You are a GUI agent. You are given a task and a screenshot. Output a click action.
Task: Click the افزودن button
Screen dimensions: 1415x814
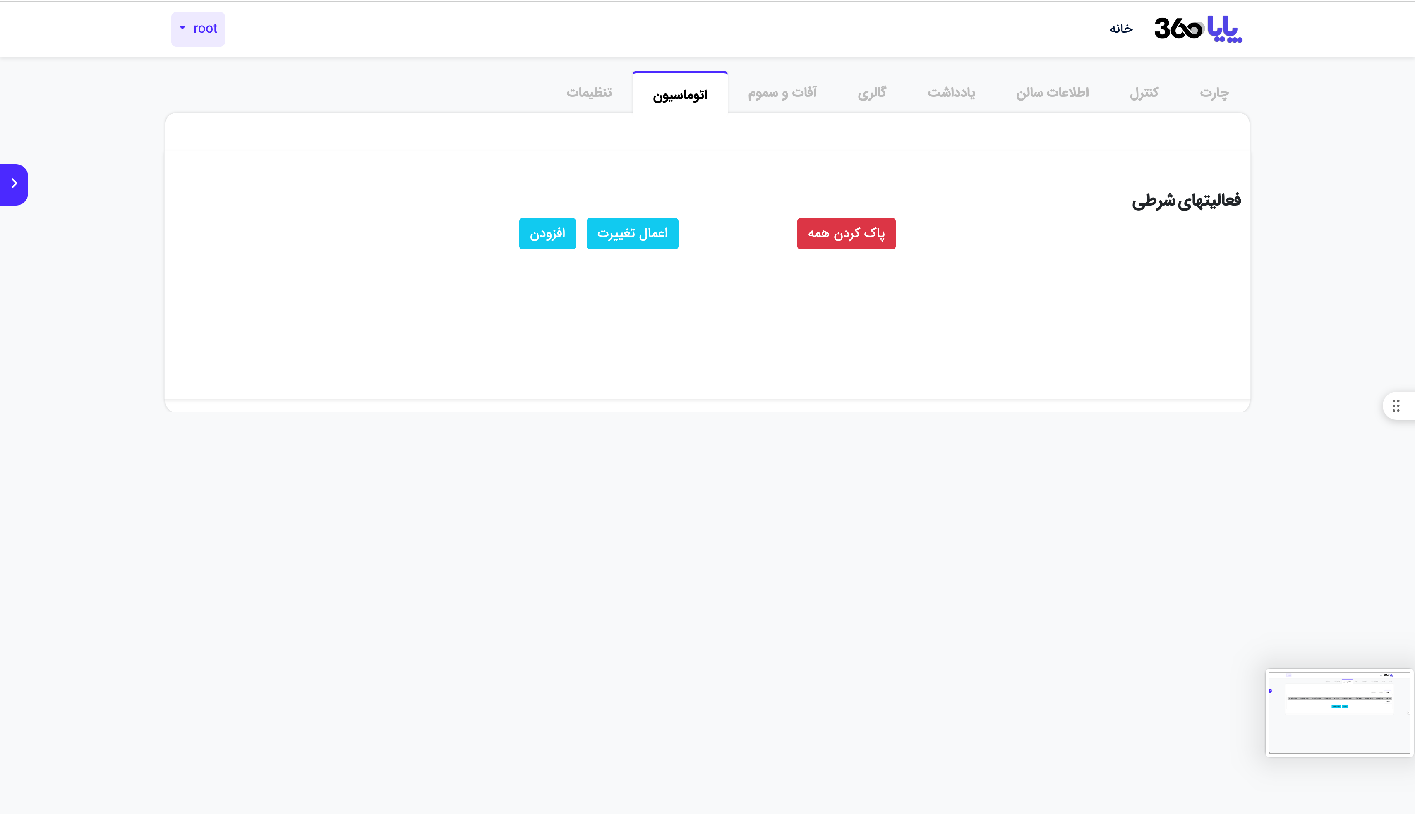(547, 234)
